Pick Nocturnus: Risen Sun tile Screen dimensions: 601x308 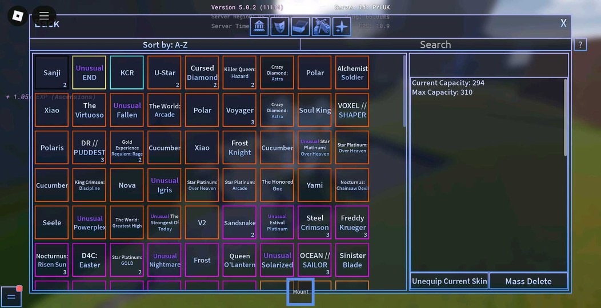click(52, 260)
